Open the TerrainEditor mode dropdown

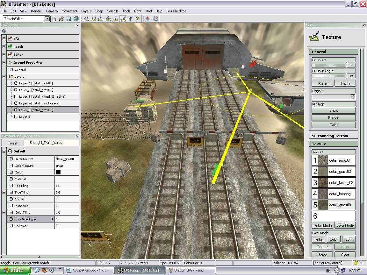(47, 19)
